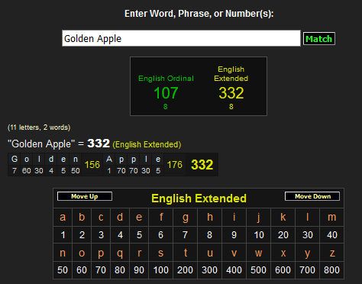This screenshot has width=362, height=284.
Task: Select the large English Extended value 332 in the summary box
Action: (x=231, y=93)
